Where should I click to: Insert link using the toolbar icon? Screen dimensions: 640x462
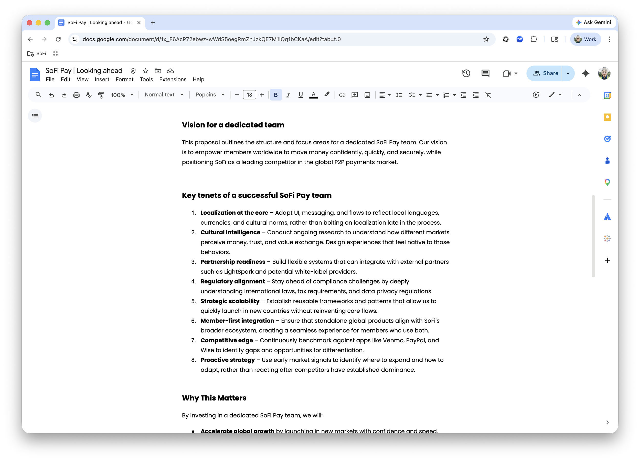342,95
